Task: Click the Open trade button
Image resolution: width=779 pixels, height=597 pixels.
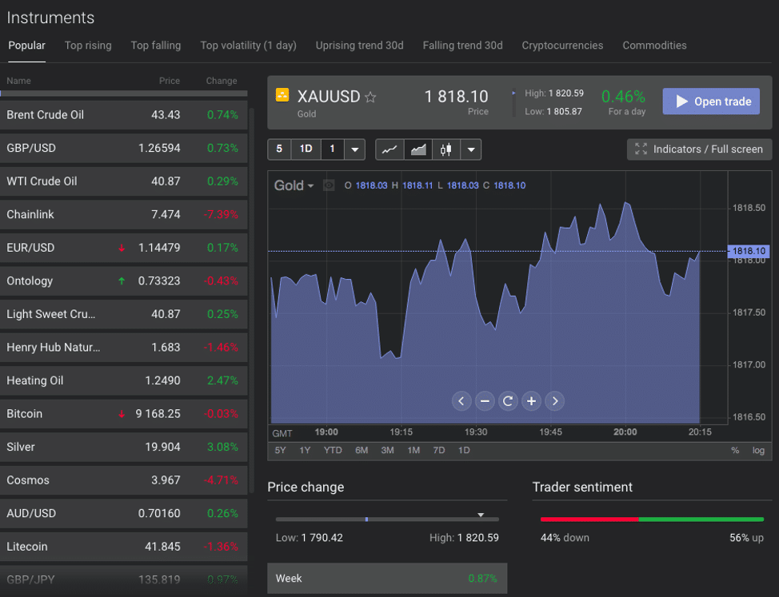Action: tap(711, 101)
